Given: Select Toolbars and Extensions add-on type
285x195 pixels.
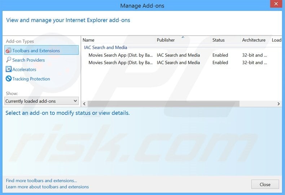Looking at the screenshot, I should coord(41,50).
